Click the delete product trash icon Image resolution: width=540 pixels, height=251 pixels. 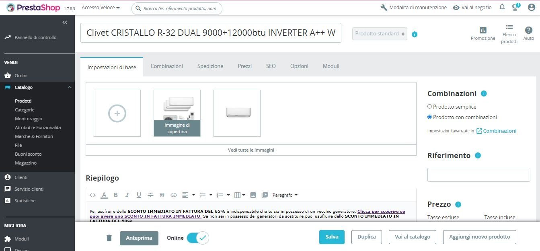109,238
